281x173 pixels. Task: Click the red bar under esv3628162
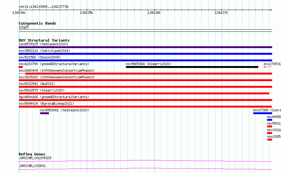click(145, 80)
